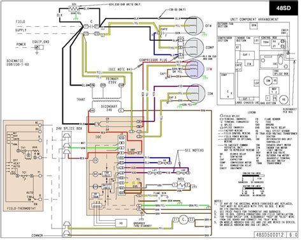Click the FIELD SUPPLY label
The width and height of the screenshot is (302, 240).
click(x=21, y=26)
